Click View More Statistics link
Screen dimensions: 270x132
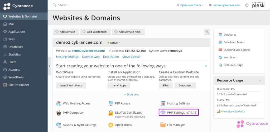pos(233,112)
